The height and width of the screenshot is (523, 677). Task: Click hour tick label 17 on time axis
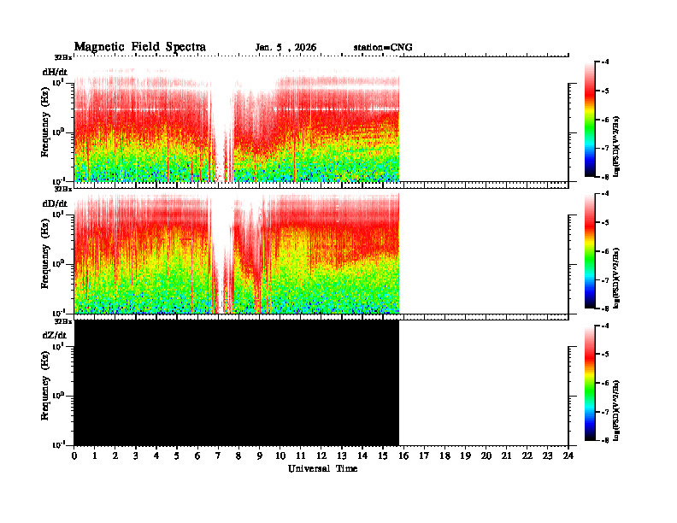(x=424, y=456)
